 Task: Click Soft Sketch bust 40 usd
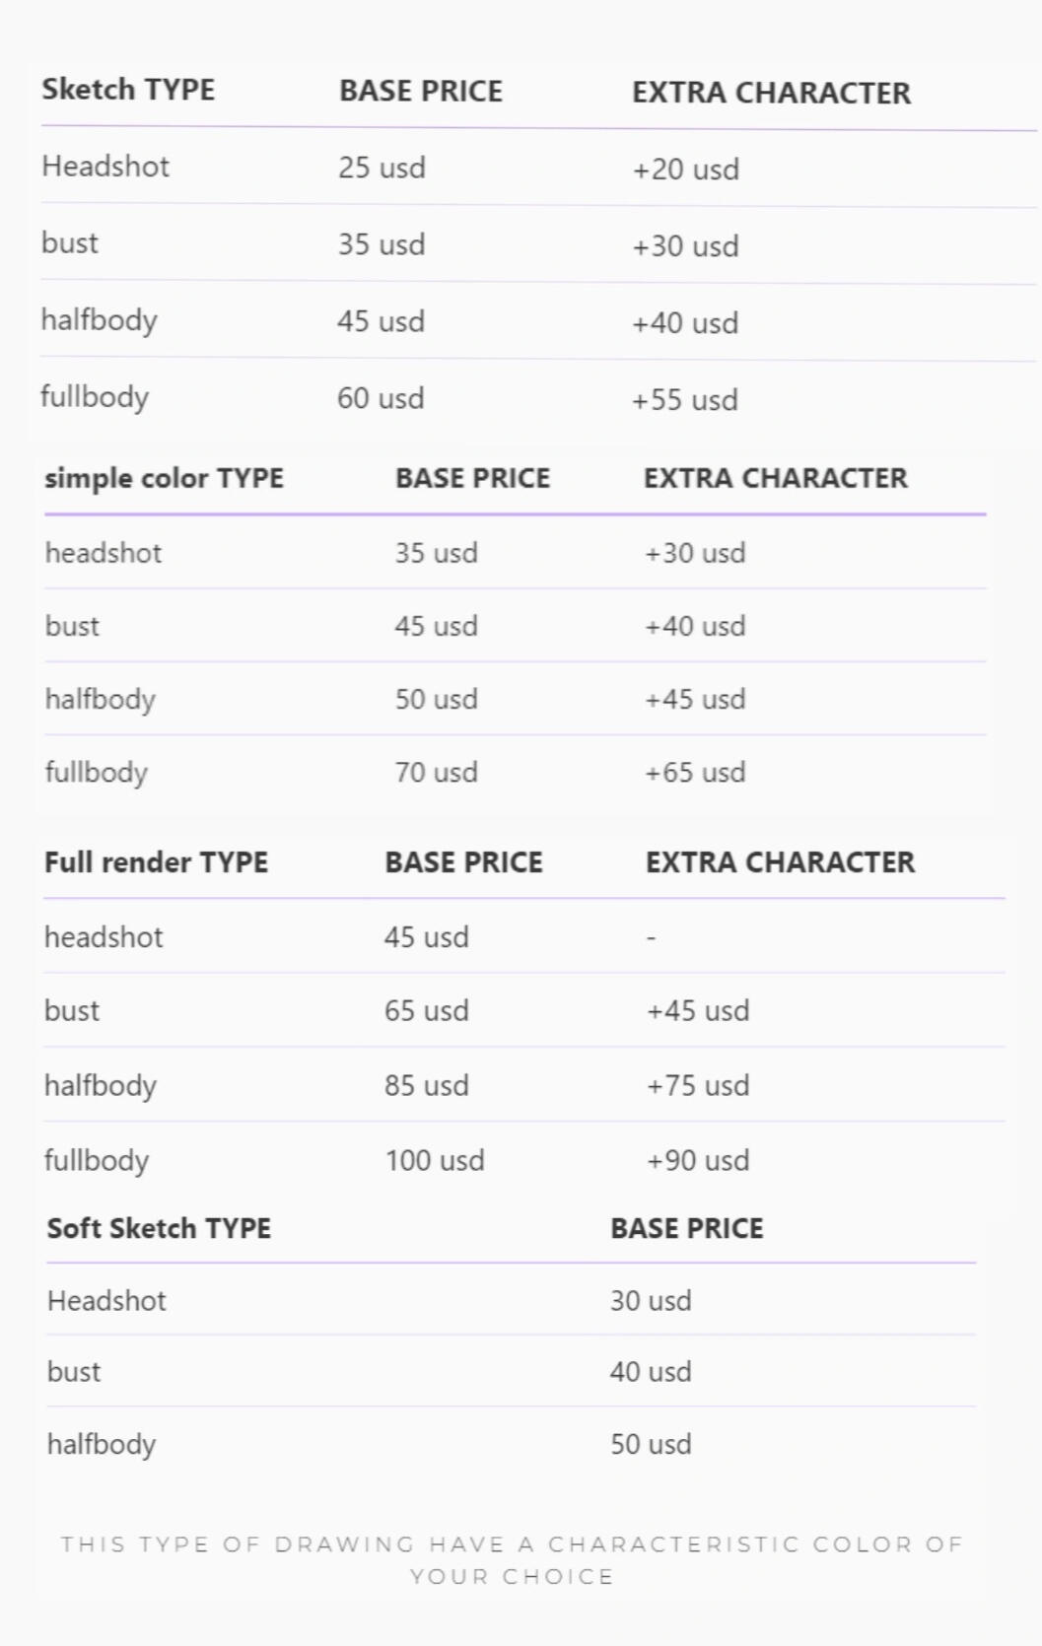pyautogui.click(x=651, y=1372)
